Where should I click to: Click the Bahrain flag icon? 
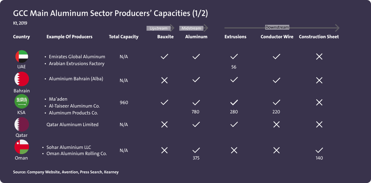(x=22, y=79)
